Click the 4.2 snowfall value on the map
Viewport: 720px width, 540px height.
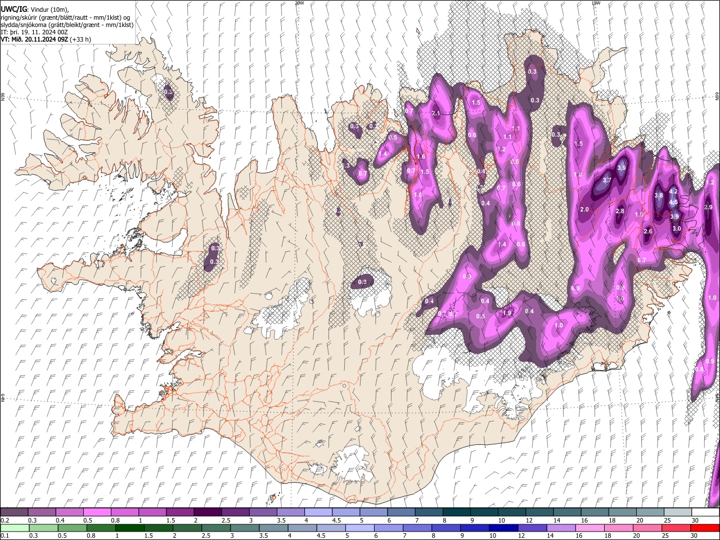673,192
